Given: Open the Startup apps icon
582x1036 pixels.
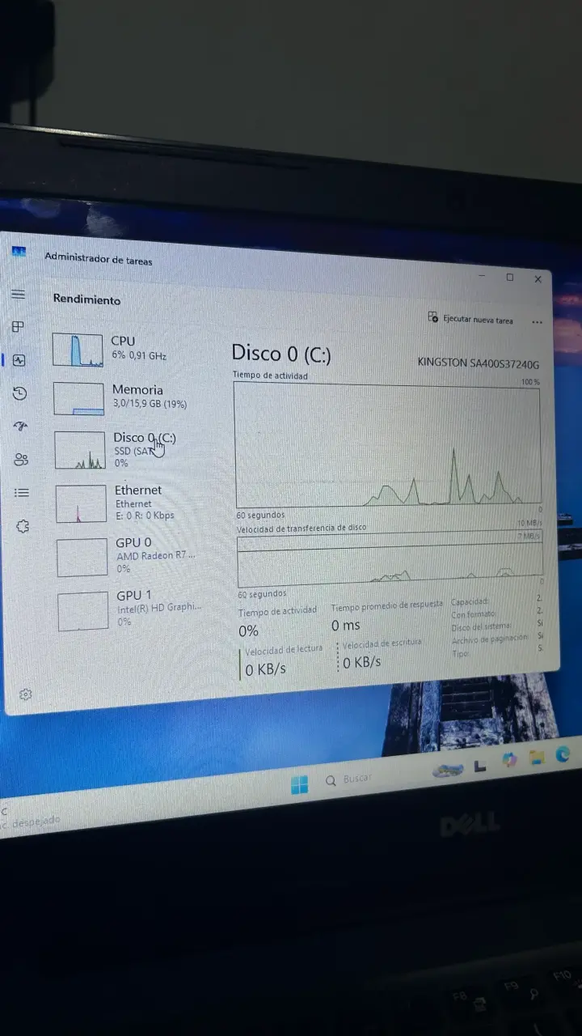Looking at the screenshot, I should 21,427.
